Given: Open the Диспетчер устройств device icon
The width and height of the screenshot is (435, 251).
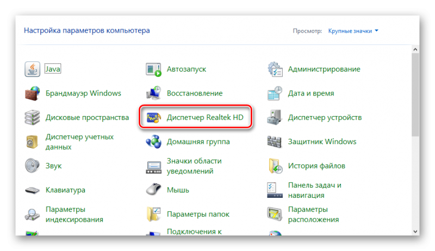Looking at the screenshot, I should tap(275, 117).
